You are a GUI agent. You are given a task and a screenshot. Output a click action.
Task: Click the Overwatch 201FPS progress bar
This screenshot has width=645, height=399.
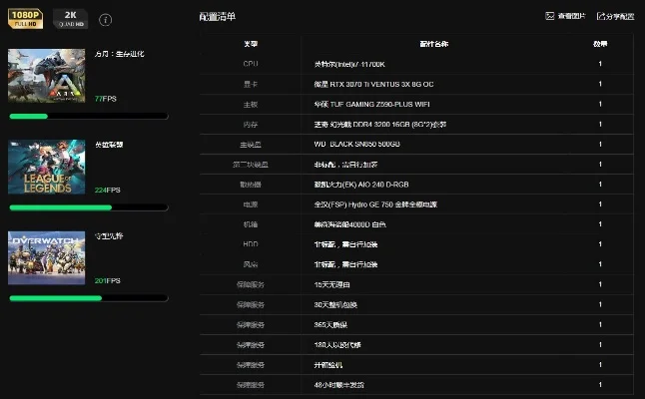(x=89, y=298)
